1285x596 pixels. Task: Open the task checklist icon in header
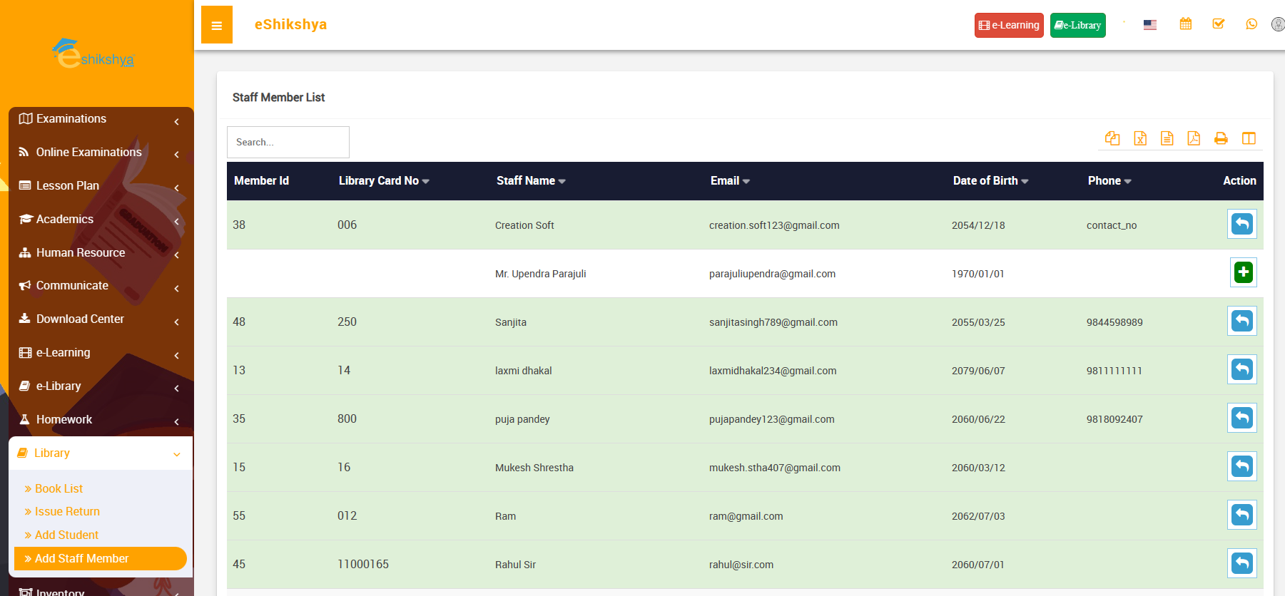point(1218,24)
